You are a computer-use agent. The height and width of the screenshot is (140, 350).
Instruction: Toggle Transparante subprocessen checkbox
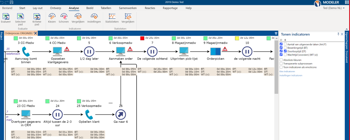pyautogui.click(x=281, y=63)
